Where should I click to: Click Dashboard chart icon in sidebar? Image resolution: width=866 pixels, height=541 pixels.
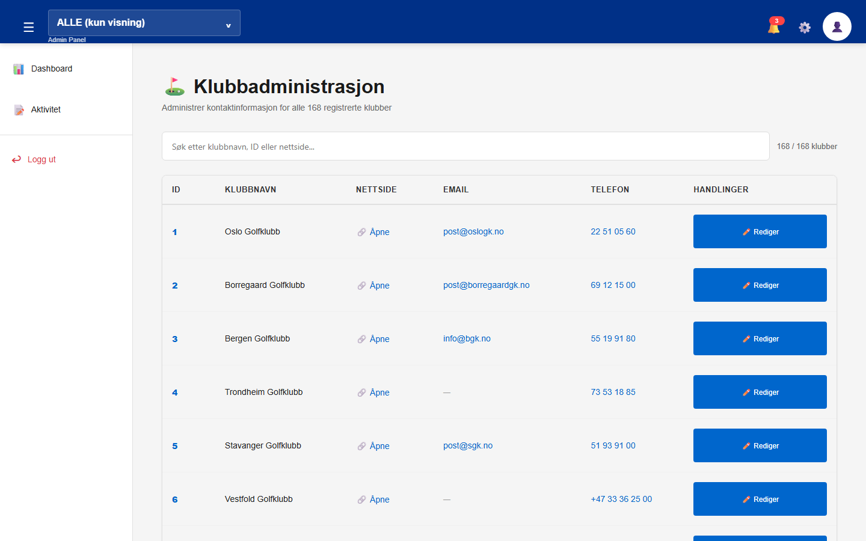(x=19, y=69)
